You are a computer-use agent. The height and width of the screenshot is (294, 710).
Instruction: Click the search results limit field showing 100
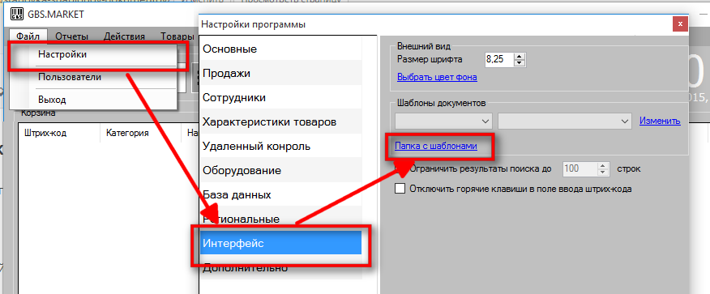pos(580,169)
